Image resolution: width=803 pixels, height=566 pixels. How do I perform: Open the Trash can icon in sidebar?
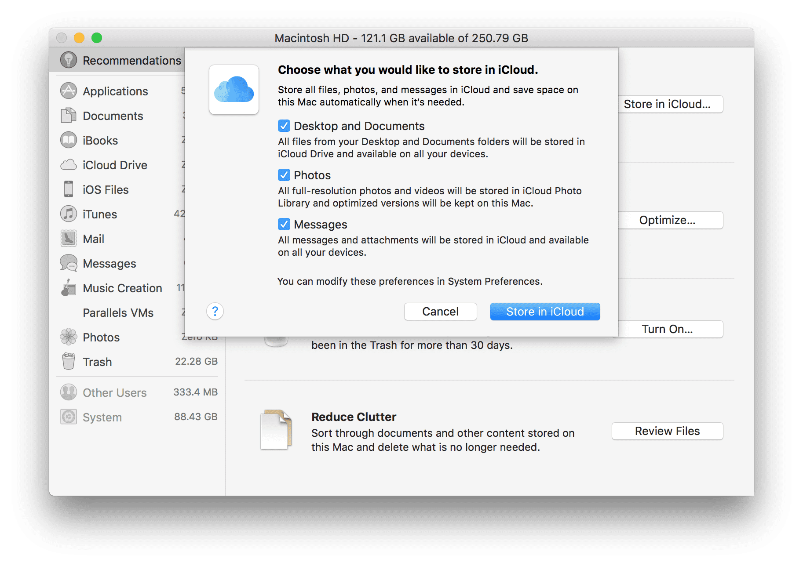pos(68,362)
